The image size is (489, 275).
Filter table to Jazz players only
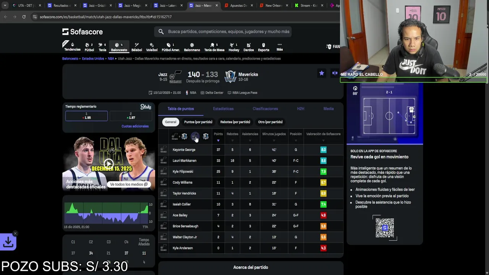point(195,137)
